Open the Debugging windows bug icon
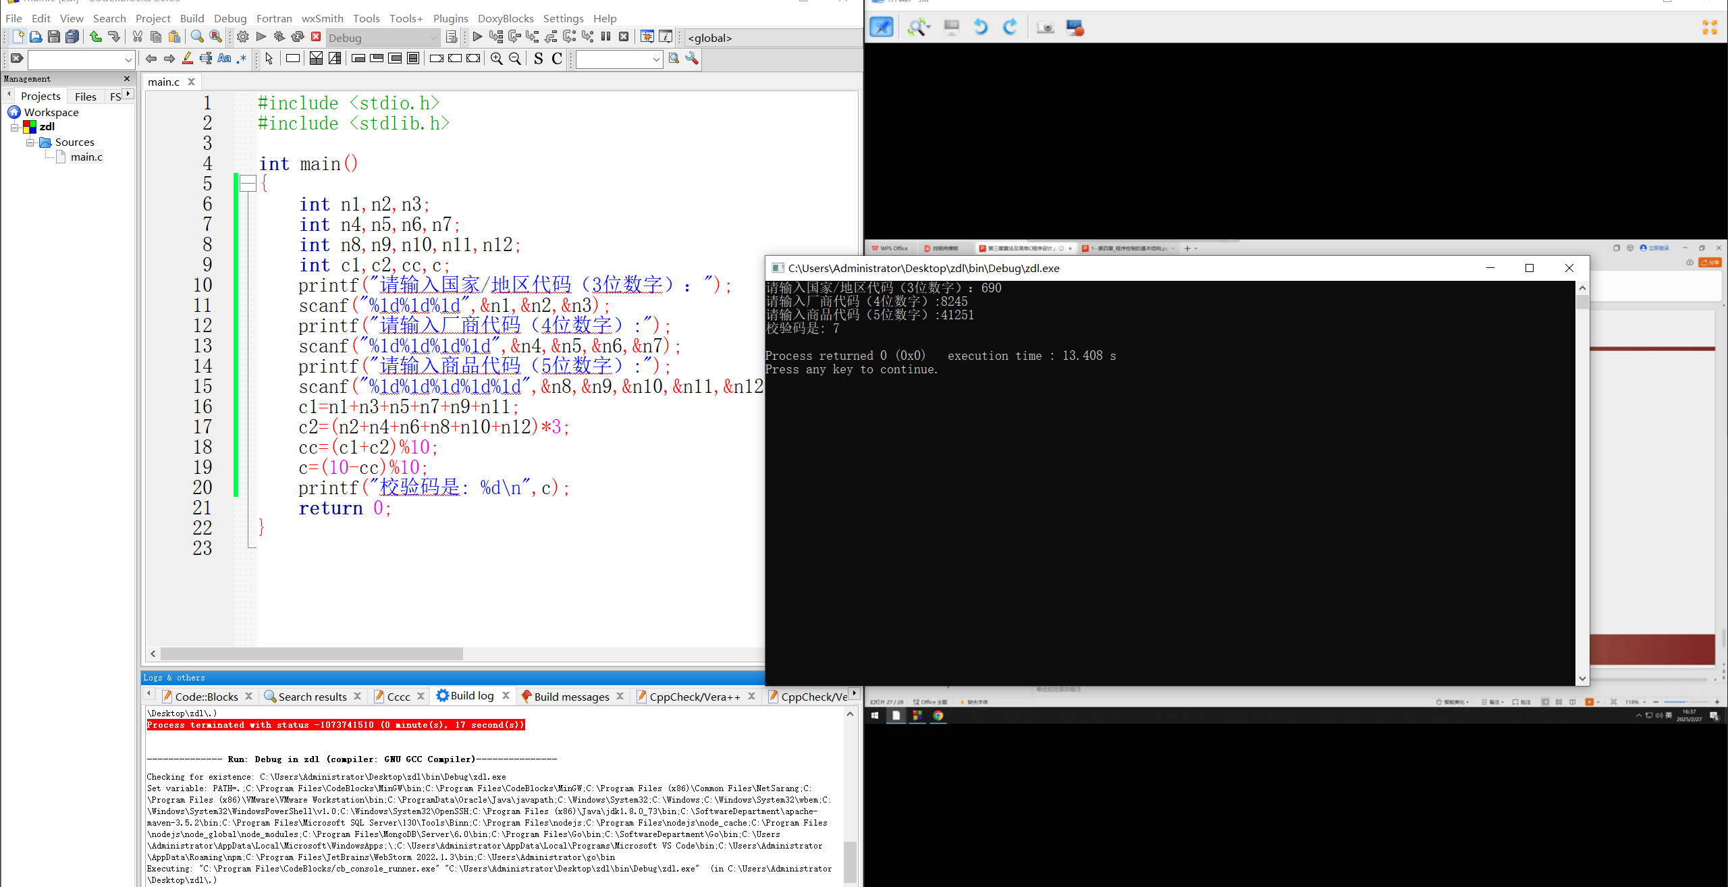The width and height of the screenshot is (1728, 887). [x=647, y=37]
